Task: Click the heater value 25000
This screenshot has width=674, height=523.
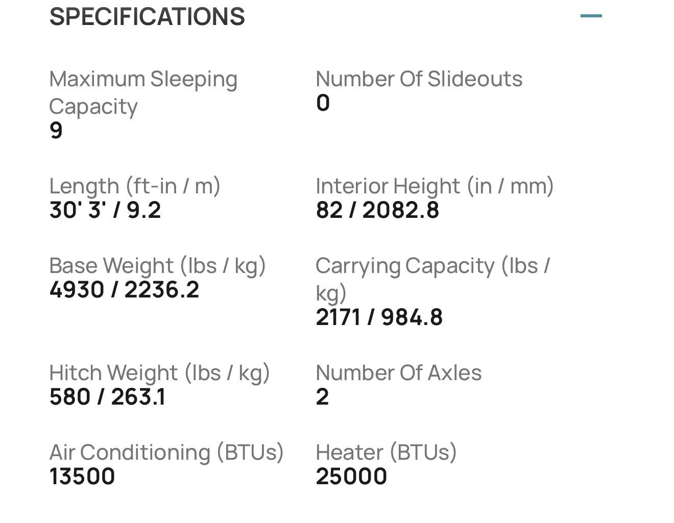Action: click(x=351, y=477)
